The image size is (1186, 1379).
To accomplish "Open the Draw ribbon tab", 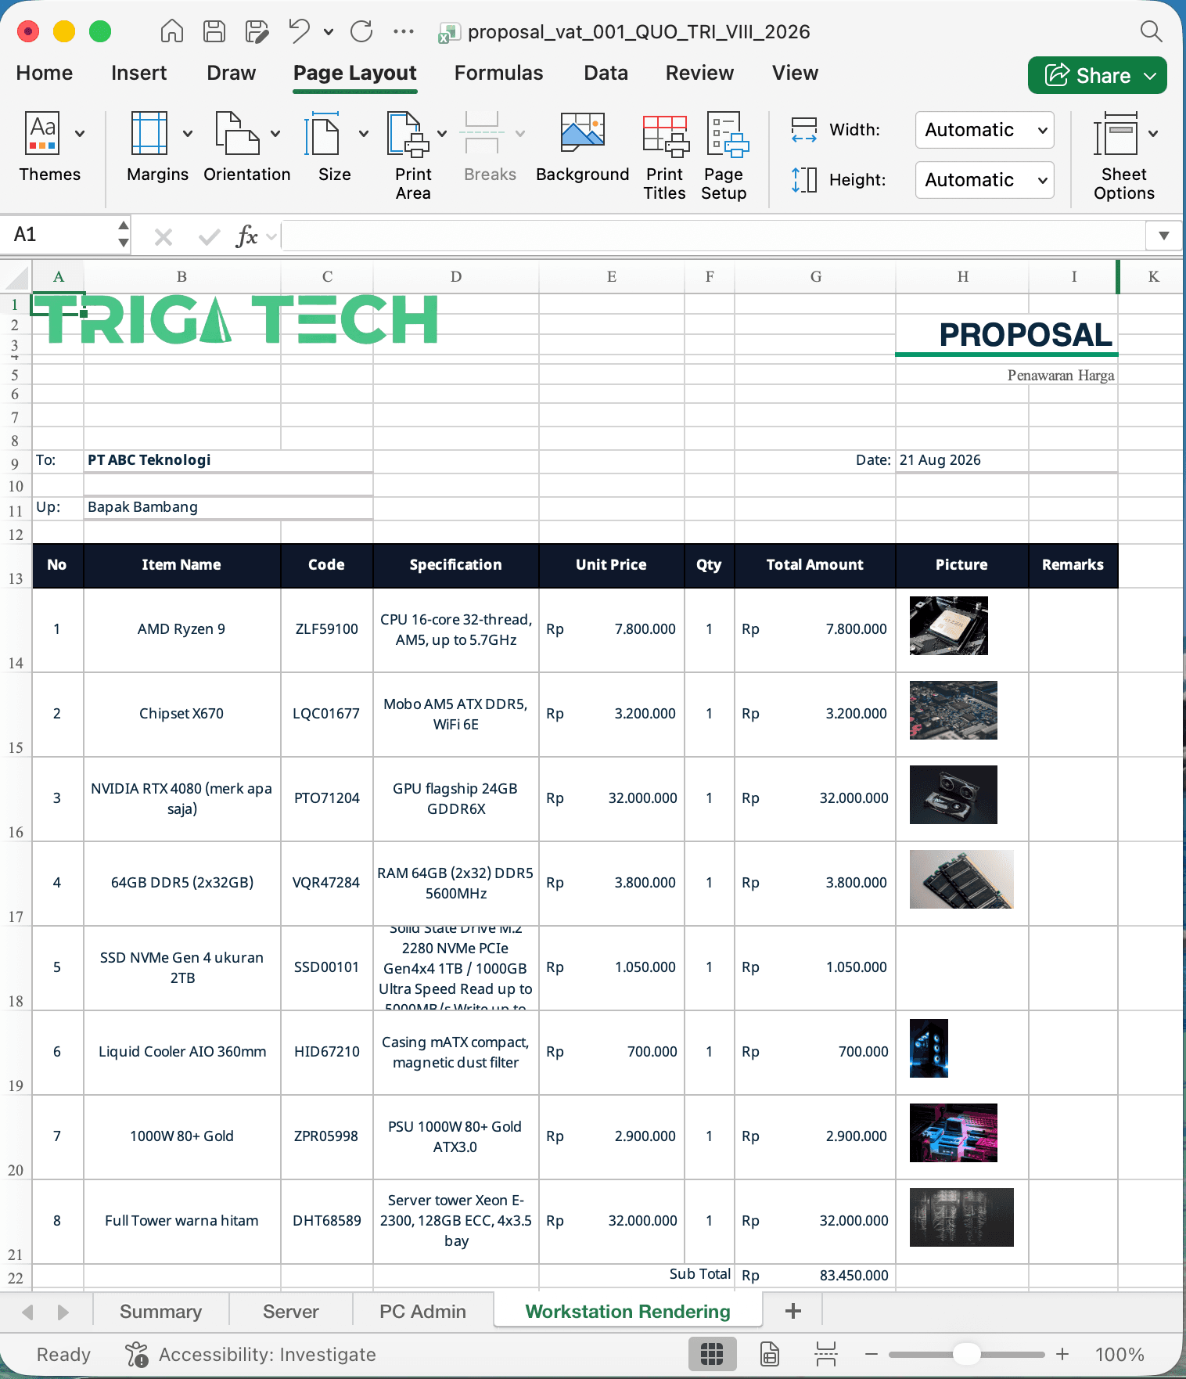I will point(231,73).
